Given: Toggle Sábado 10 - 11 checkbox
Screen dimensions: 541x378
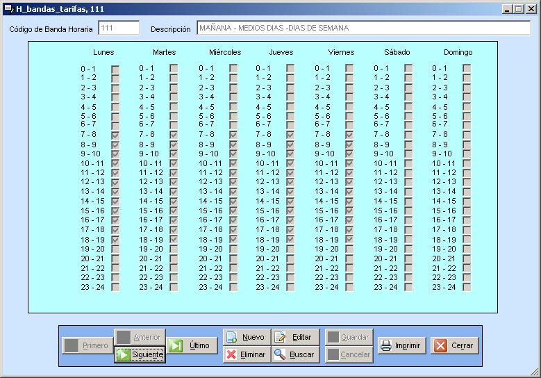Looking at the screenshot, I should (408, 163).
